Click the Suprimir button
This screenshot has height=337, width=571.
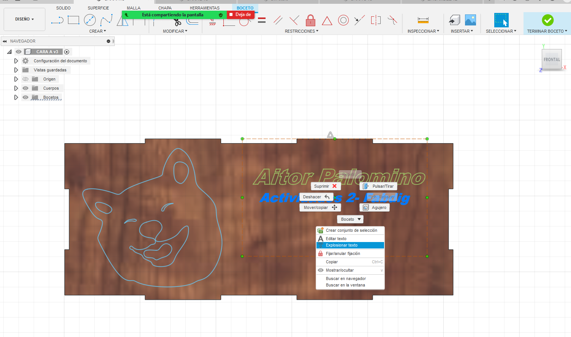pyautogui.click(x=326, y=186)
